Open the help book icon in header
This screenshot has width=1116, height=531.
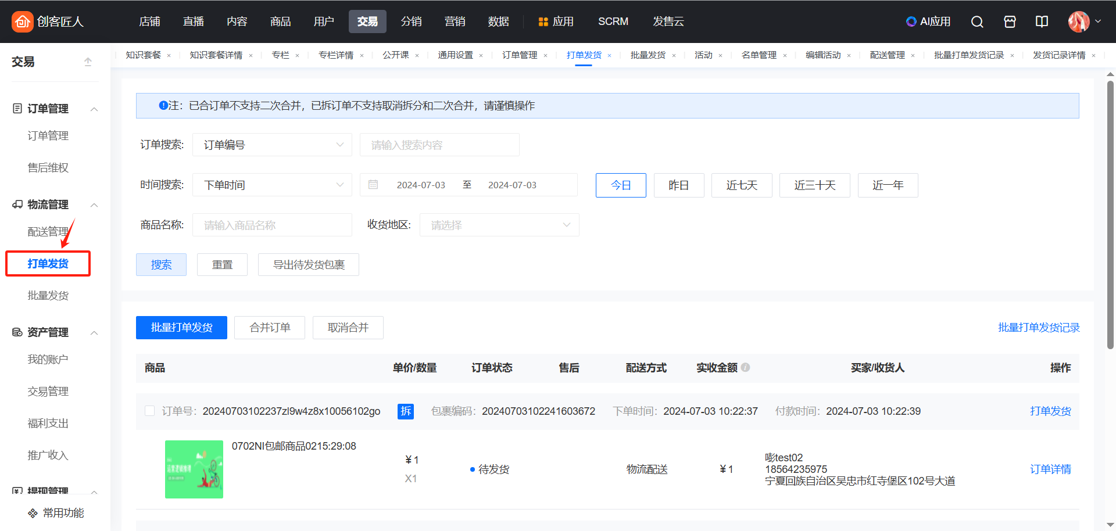(x=1042, y=21)
